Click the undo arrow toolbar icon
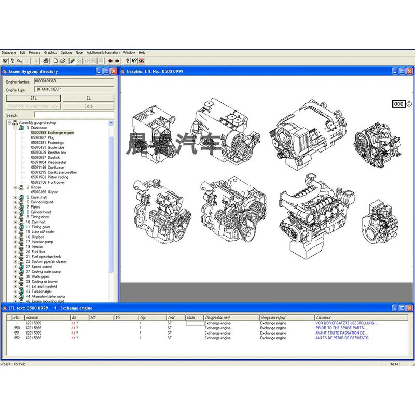415x415 pixels. pos(79,61)
